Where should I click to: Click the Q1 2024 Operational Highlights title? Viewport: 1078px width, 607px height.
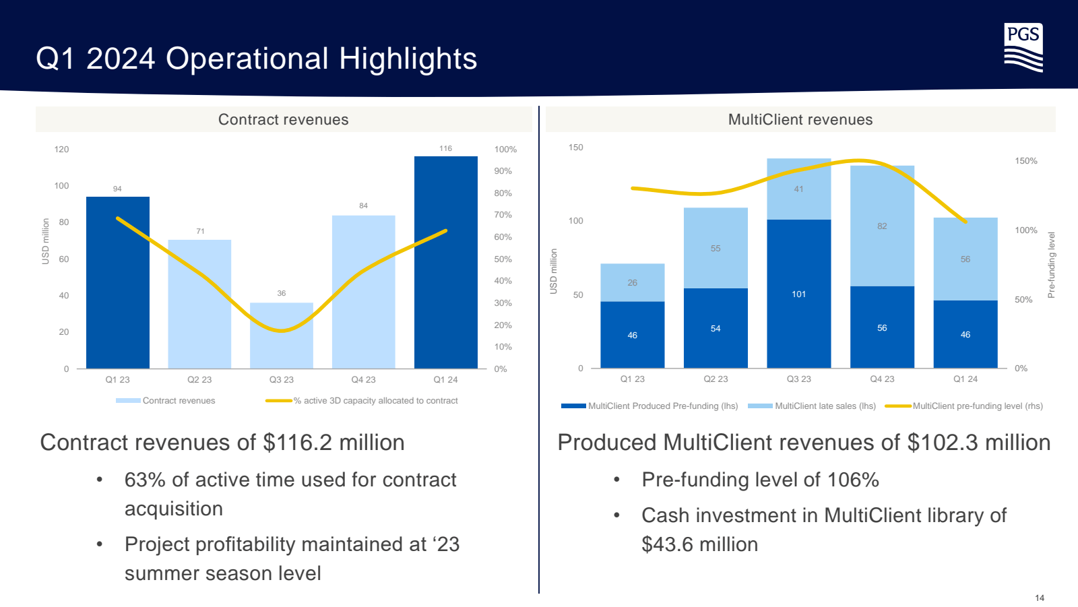click(x=257, y=59)
